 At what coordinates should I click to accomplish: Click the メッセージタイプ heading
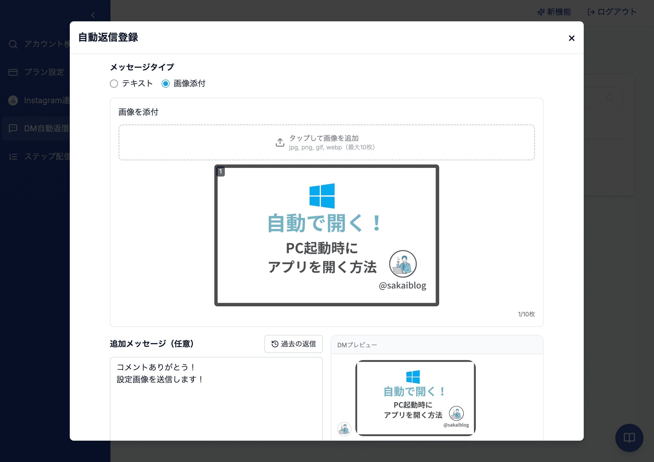coord(142,67)
